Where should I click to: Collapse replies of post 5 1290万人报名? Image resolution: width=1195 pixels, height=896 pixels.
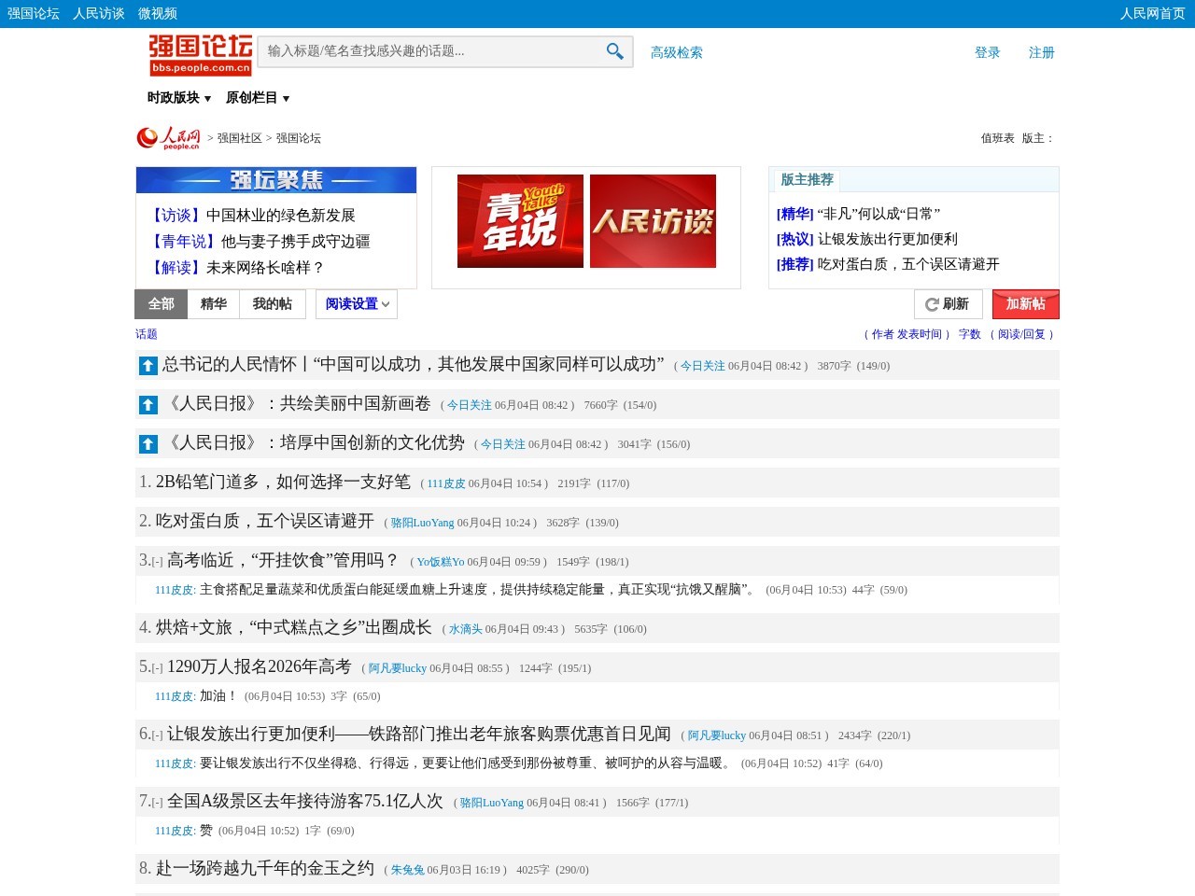click(157, 668)
